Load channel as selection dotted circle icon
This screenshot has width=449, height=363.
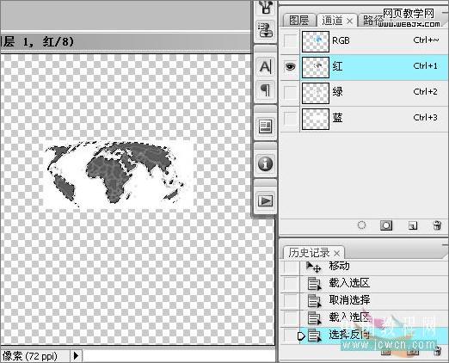coord(362,225)
